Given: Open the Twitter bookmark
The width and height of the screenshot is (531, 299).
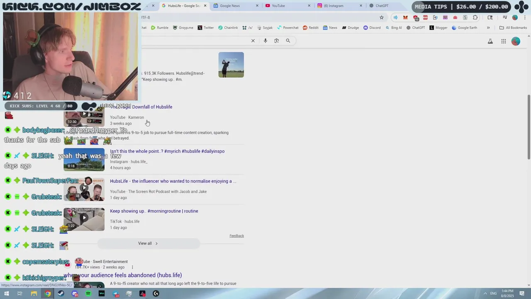Looking at the screenshot, I should (x=206, y=28).
